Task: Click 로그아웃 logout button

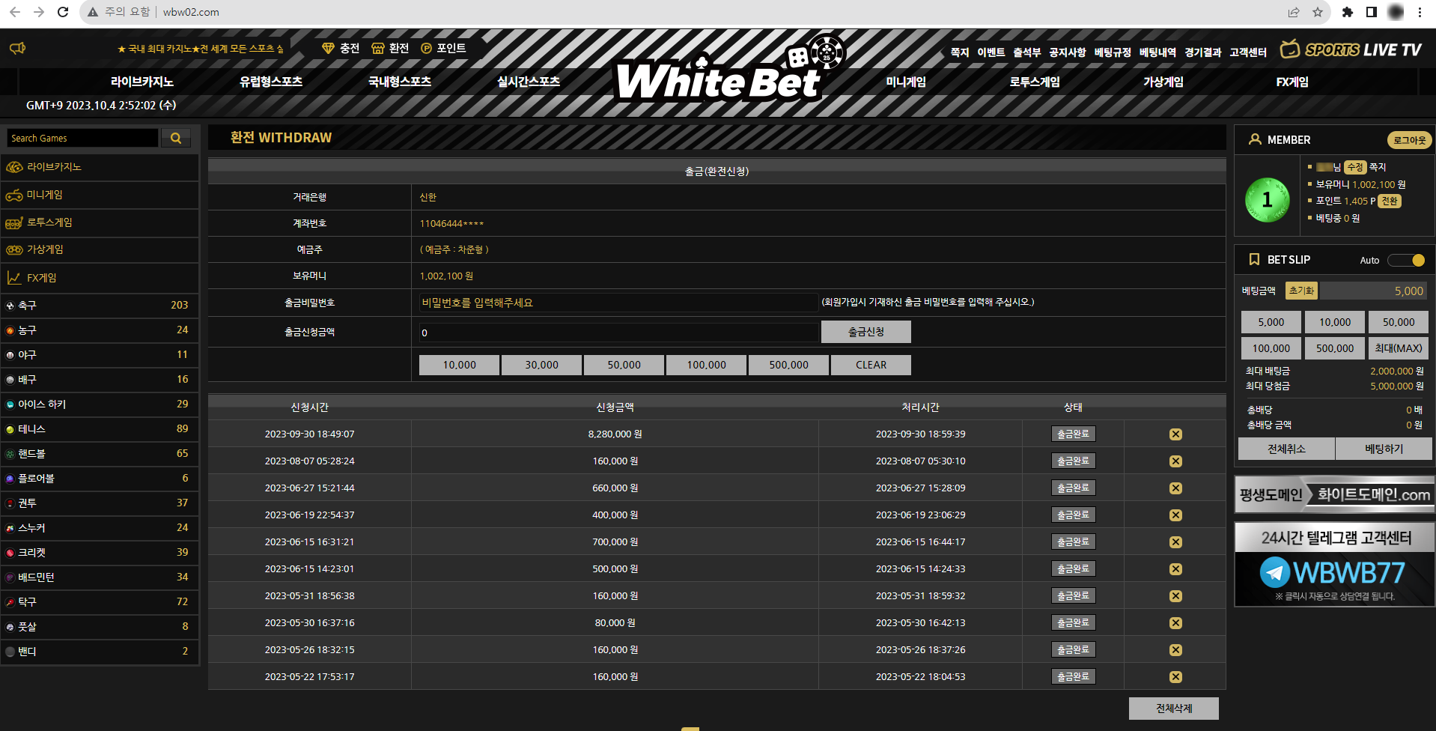Action: [x=1410, y=140]
